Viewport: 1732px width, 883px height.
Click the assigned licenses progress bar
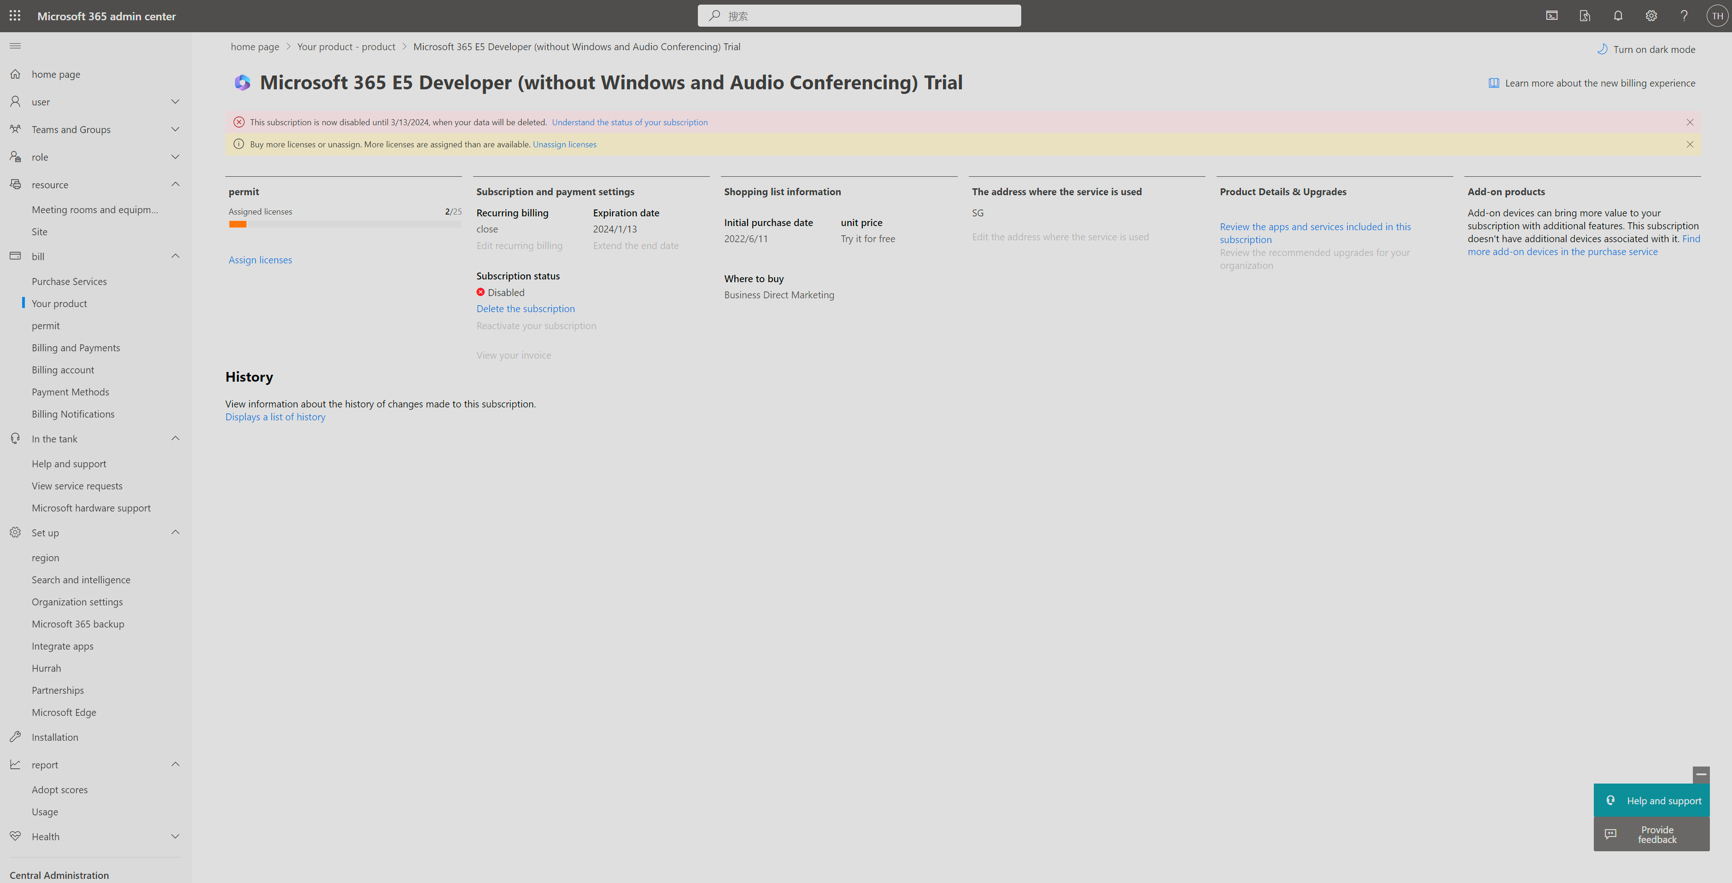coord(344,225)
